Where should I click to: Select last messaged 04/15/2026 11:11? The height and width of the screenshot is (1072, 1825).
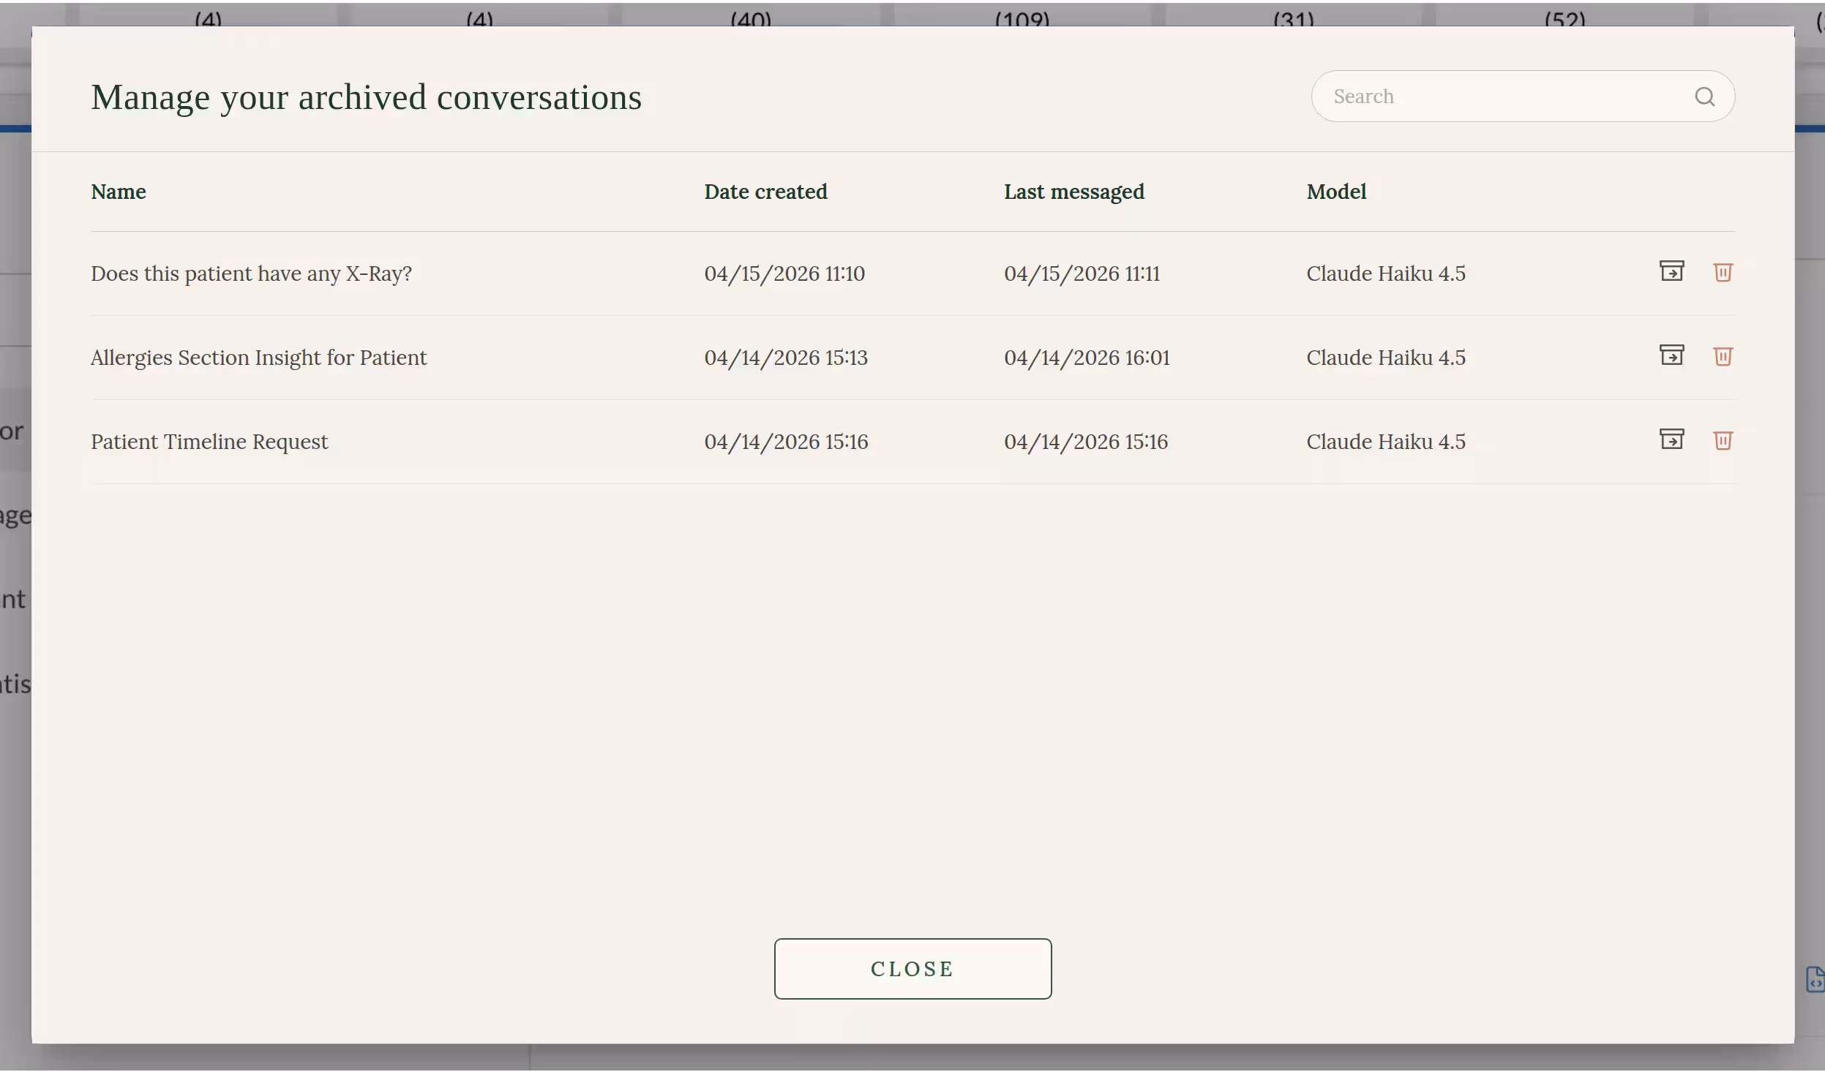pyautogui.click(x=1082, y=273)
